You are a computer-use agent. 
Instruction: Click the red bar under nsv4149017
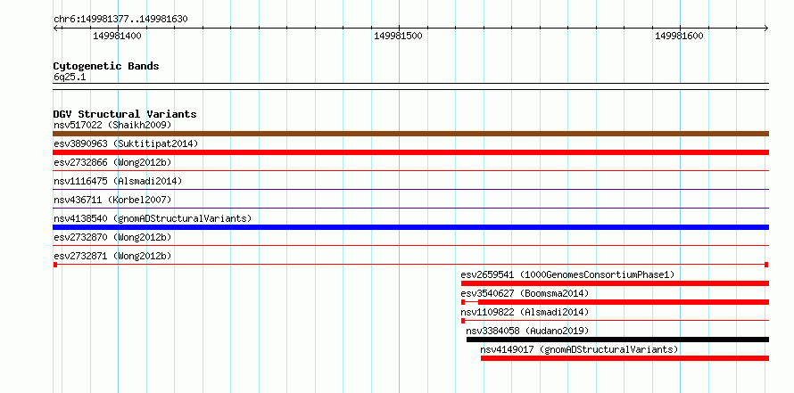[624, 358]
